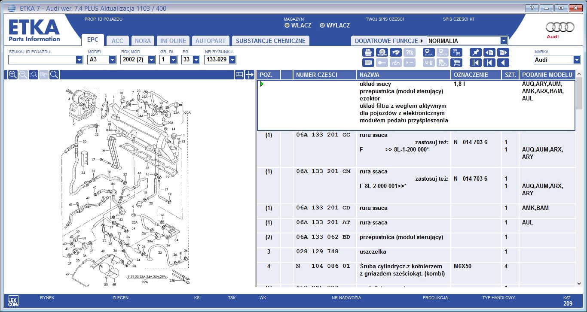This screenshot has width=587, height=312.
Task: Select part number 06A 133 201 CD
Action: tap(323, 208)
